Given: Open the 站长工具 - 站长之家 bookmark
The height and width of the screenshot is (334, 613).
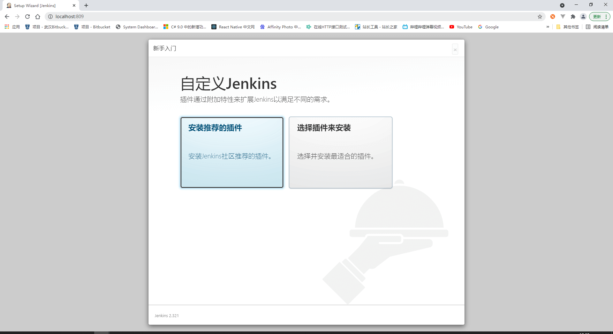Looking at the screenshot, I should click(376, 27).
